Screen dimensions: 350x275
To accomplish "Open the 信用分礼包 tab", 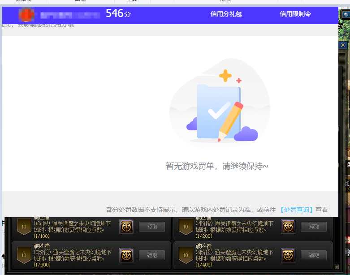I will [226, 14].
